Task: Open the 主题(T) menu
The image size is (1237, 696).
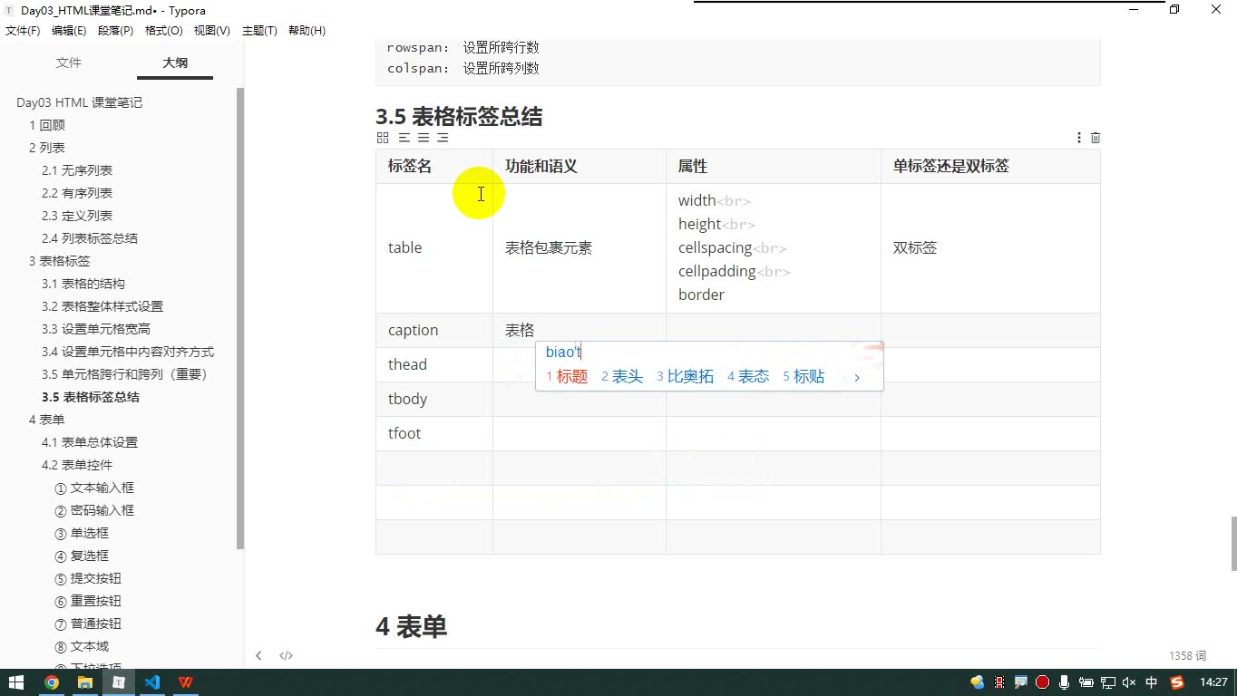Action: click(x=259, y=31)
